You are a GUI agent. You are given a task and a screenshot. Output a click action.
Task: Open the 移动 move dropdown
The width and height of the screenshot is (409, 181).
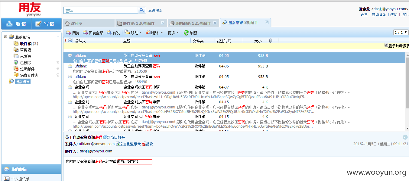click(133, 33)
